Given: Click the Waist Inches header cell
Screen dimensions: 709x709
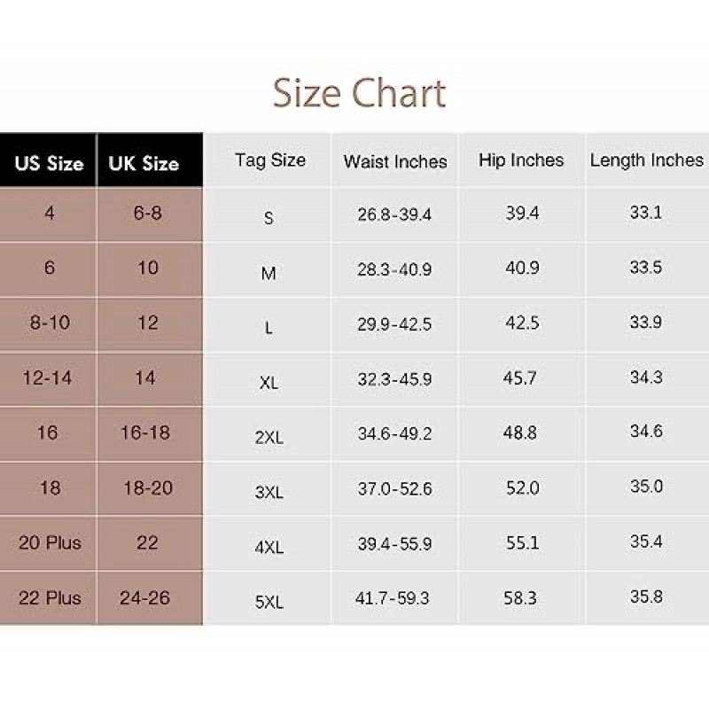Looking at the screenshot, I should 395,160.
